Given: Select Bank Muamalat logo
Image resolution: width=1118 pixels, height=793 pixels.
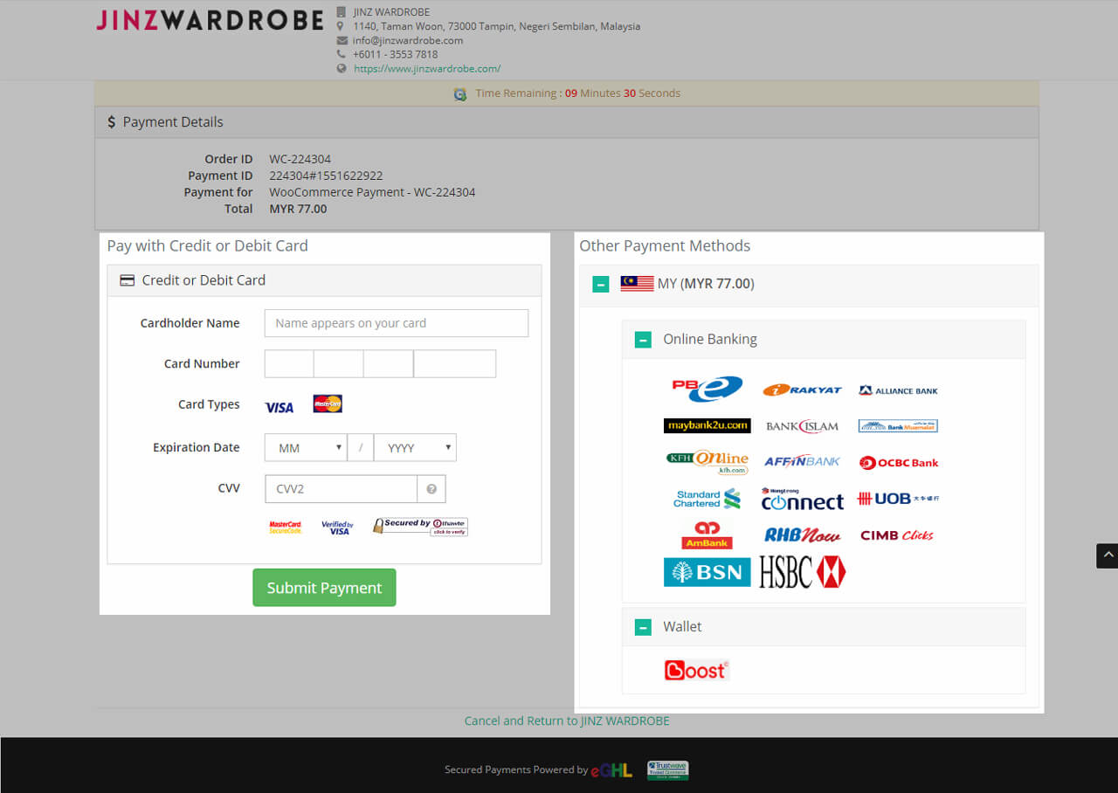Looking at the screenshot, I should click(898, 426).
